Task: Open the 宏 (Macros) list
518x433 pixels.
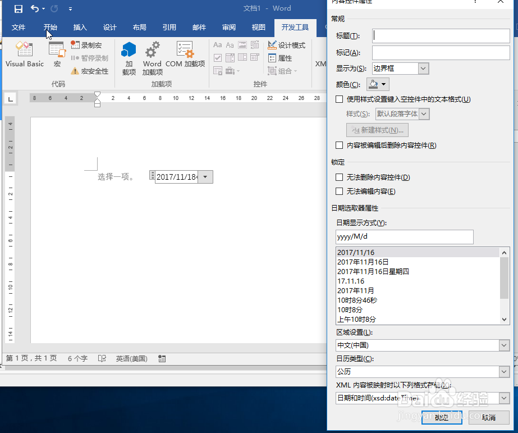Action: pos(57,54)
